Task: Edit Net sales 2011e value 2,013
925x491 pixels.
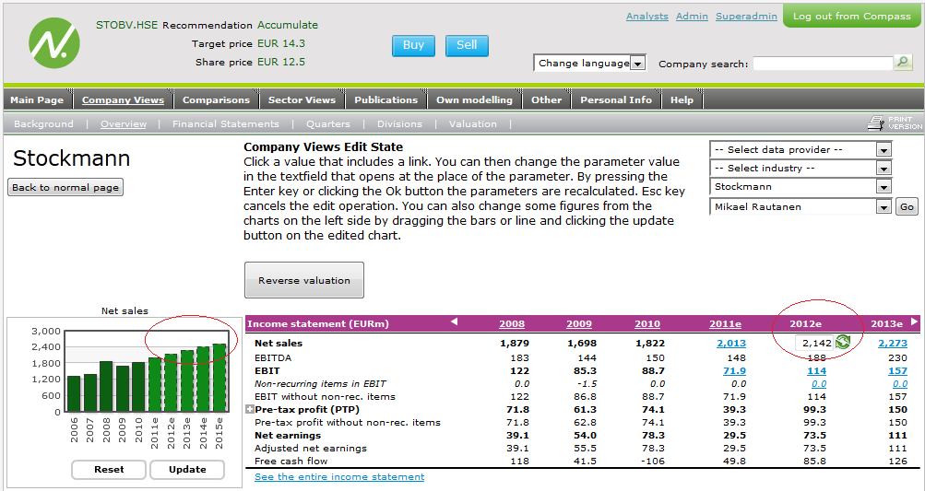Action: click(731, 343)
